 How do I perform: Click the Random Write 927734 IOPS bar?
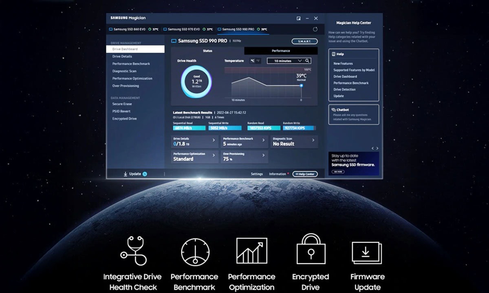click(299, 128)
